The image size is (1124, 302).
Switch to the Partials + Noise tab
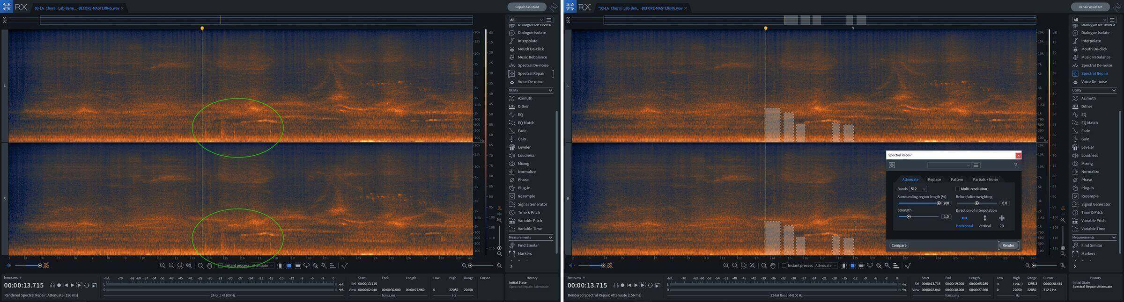[985, 180]
